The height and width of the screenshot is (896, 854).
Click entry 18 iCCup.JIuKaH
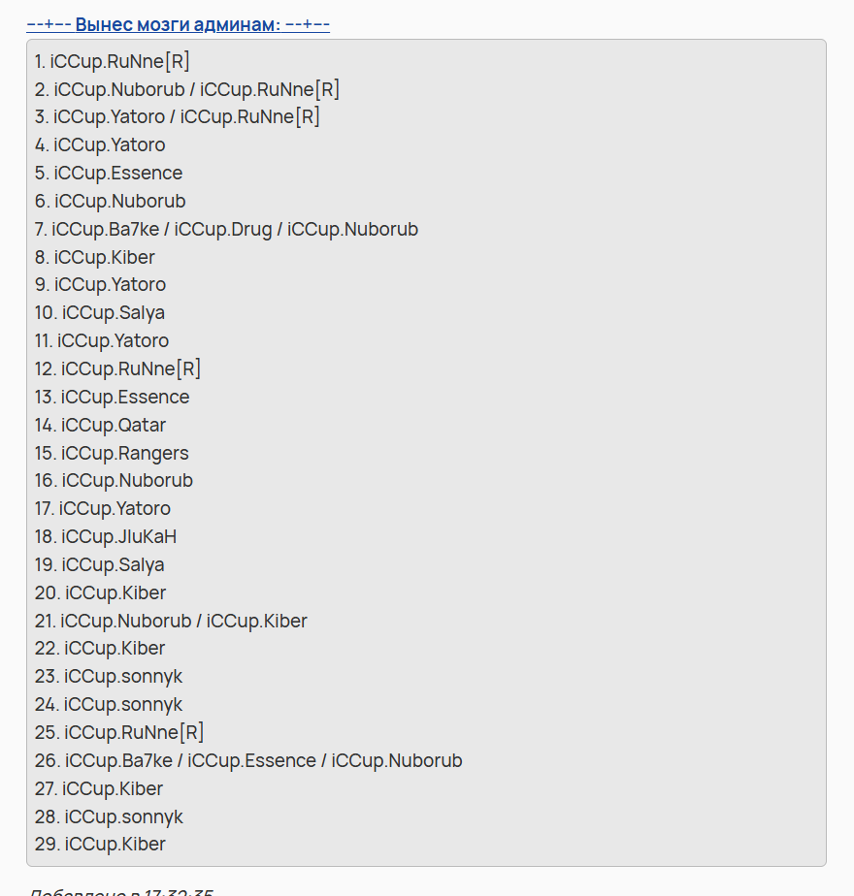[x=105, y=537]
